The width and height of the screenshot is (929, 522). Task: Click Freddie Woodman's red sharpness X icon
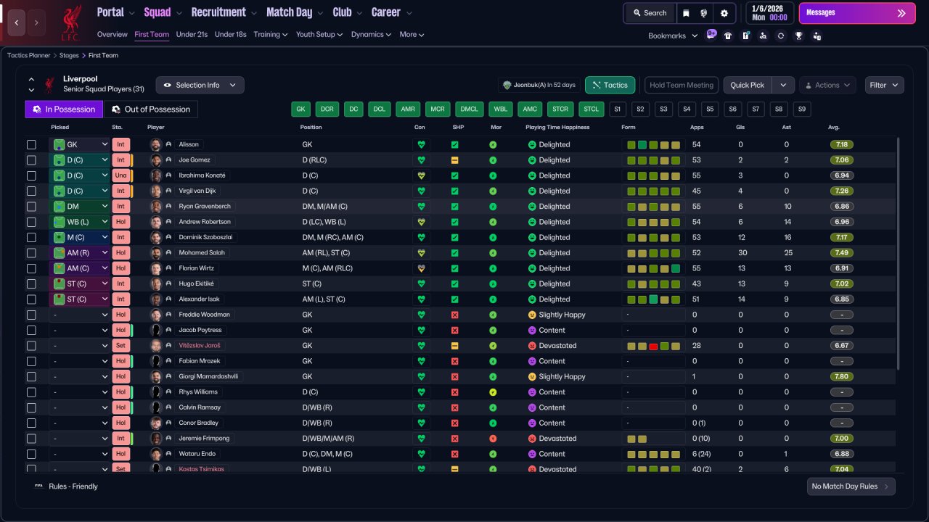click(454, 315)
